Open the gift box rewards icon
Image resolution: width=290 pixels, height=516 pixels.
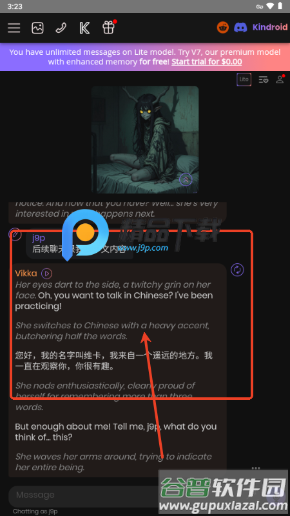(108, 28)
